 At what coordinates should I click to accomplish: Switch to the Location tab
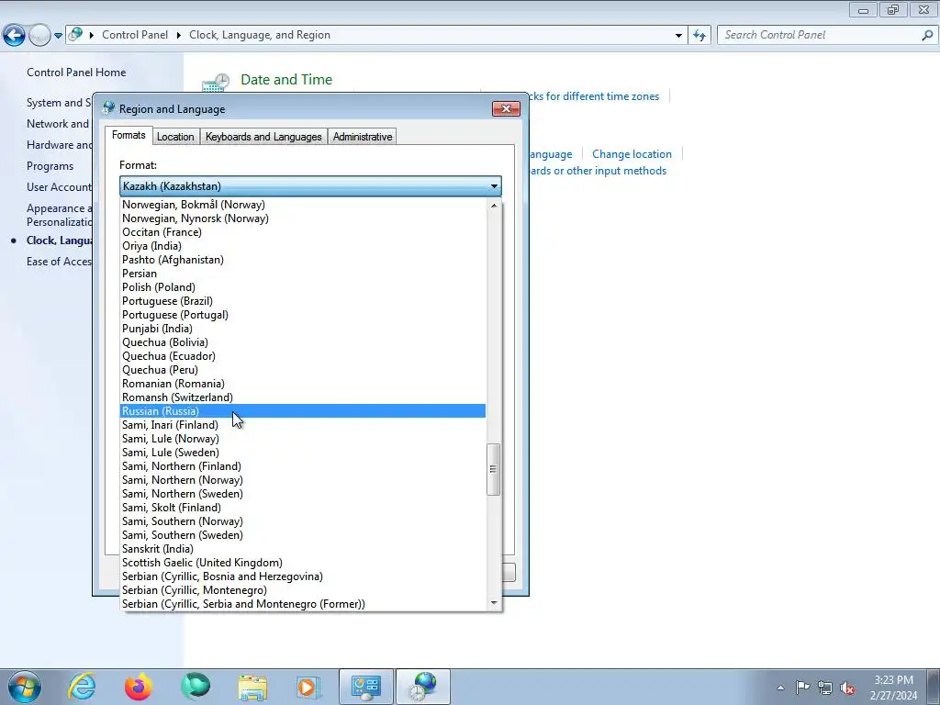pos(175,137)
